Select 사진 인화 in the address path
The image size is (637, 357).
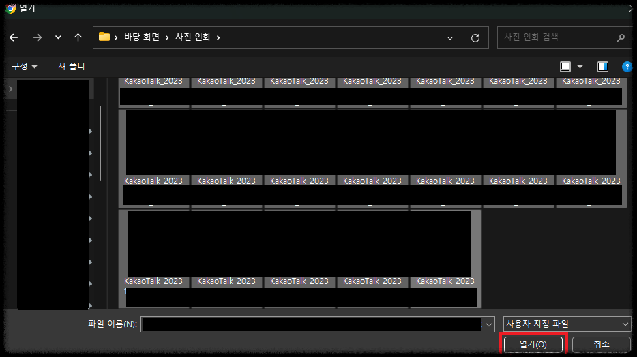point(193,37)
